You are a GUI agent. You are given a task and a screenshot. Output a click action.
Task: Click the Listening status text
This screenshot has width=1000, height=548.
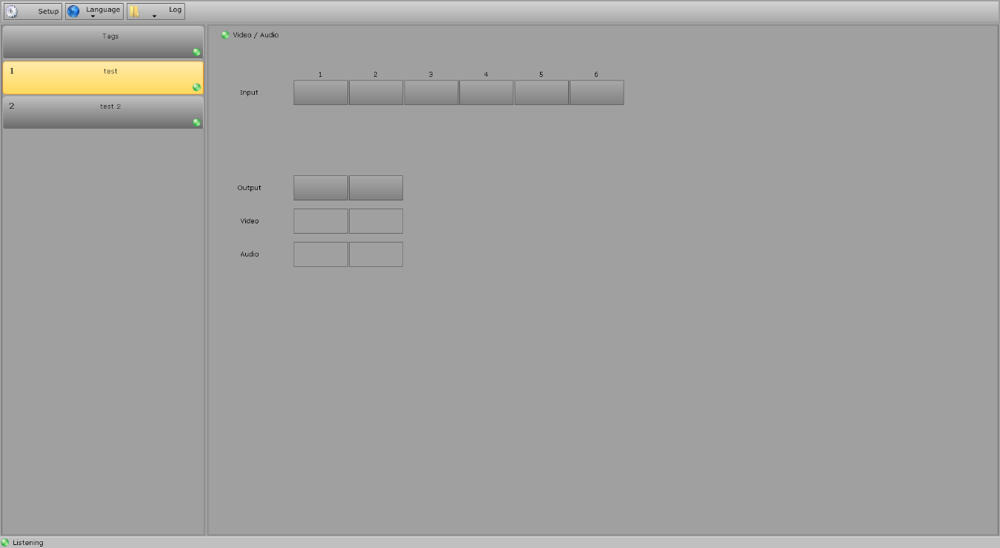(x=28, y=543)
